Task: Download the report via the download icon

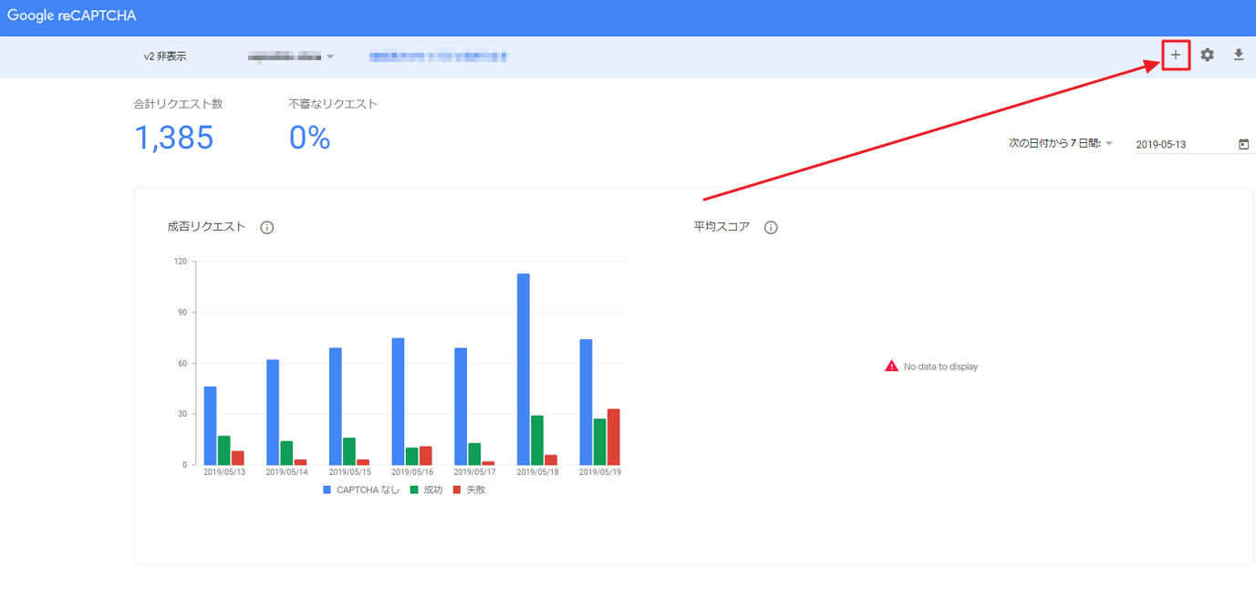Action: [x=1238, y=56]
